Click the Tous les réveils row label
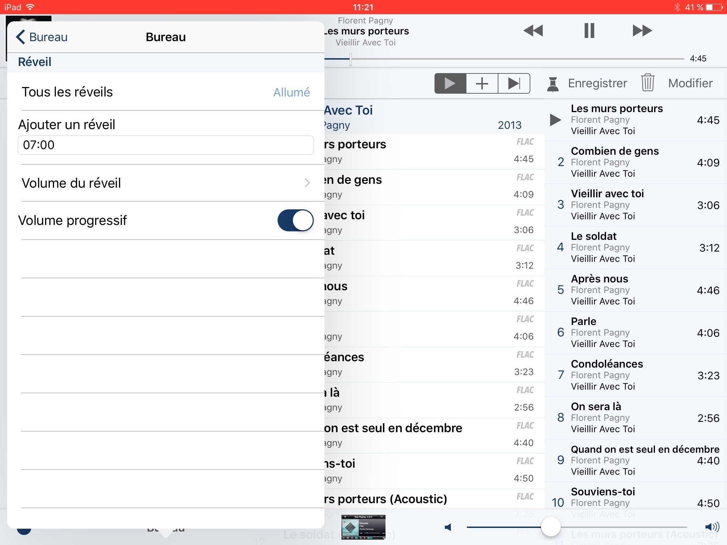The width and height of the screenshot is (727, 545). point(67,92)
